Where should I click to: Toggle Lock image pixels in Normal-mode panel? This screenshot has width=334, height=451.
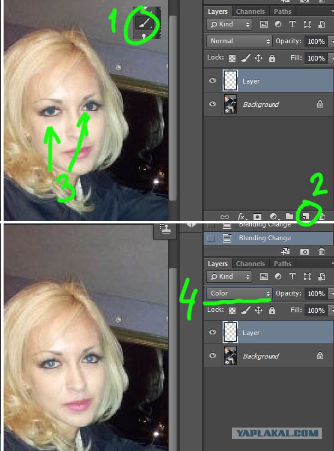[245, 58]
